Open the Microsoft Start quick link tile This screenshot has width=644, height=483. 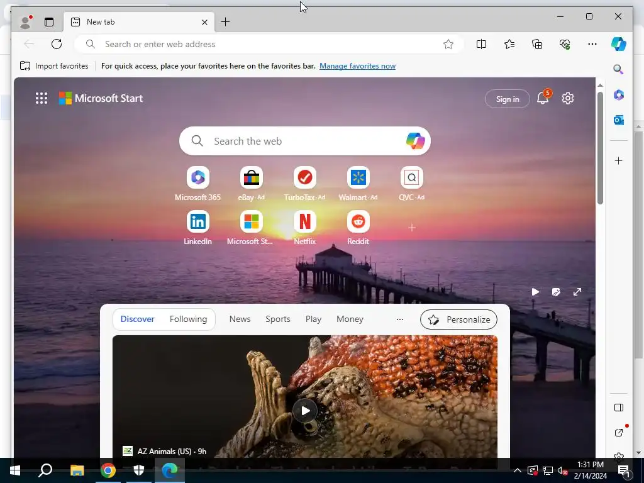251,228
